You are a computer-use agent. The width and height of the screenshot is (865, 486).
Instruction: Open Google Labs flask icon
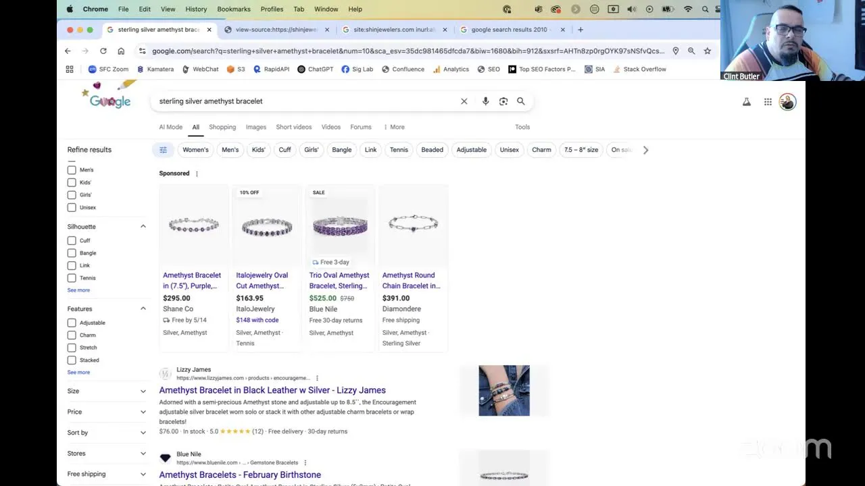(x=747, y=102)
